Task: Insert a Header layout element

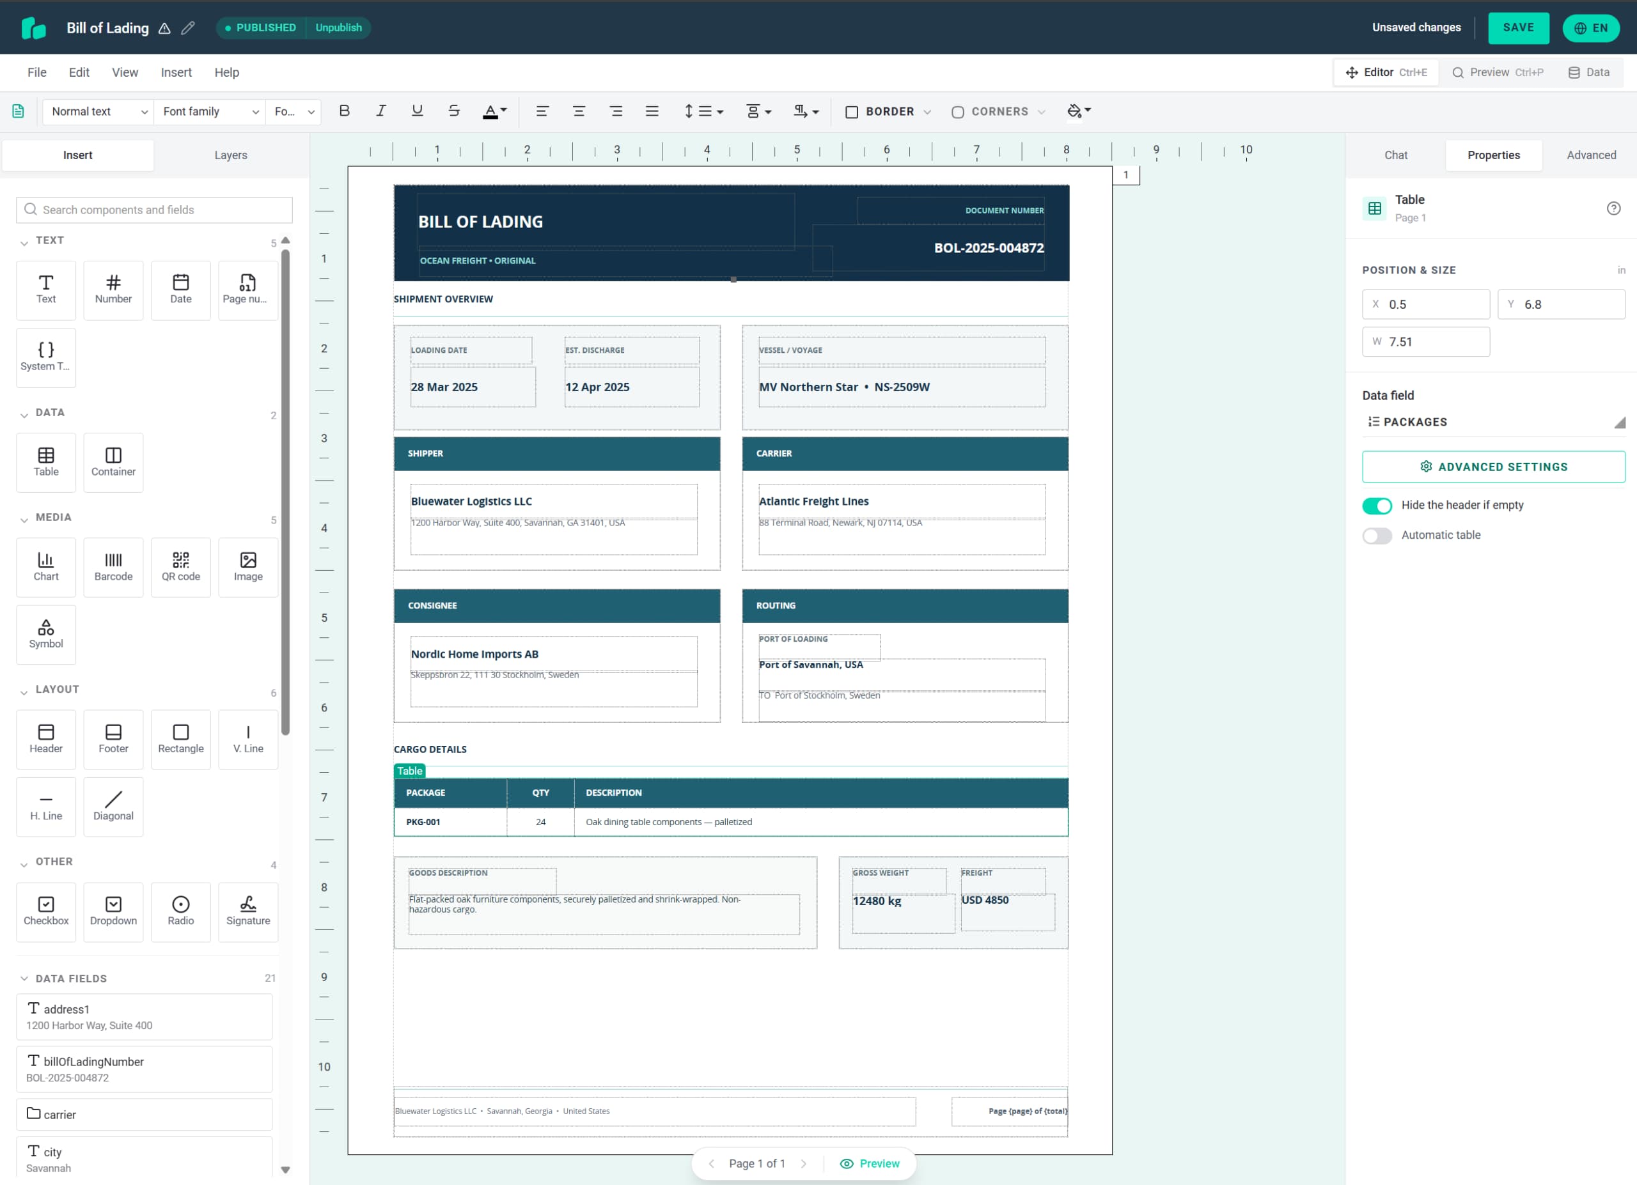Action: (45, 740)
